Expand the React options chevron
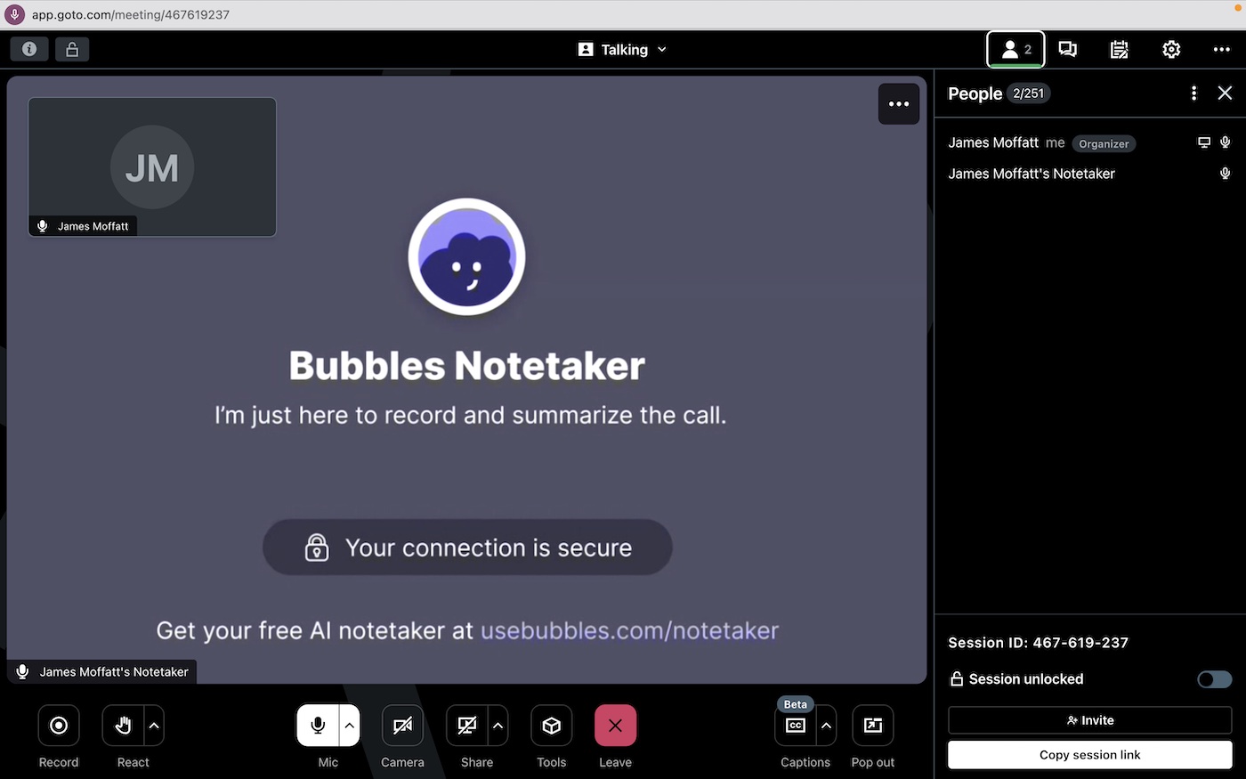Image resolution: width=1246 pixels, height=779 pixels. [x=154, y=726]
